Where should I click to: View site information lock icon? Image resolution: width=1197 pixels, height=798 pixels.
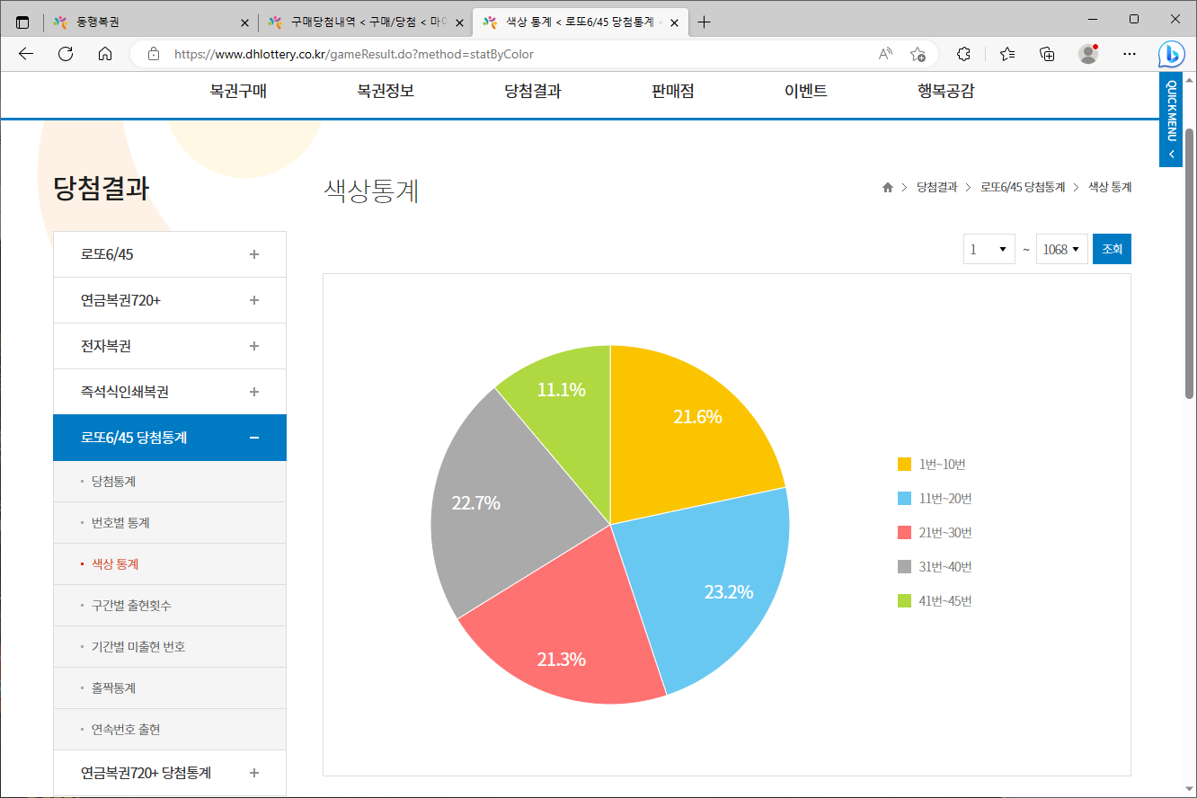coord(153,54)
